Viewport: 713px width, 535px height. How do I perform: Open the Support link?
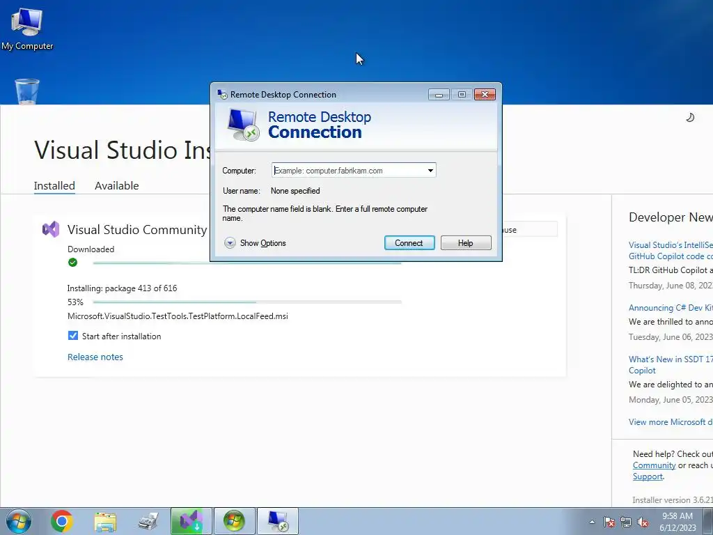[x=648, y=476]
